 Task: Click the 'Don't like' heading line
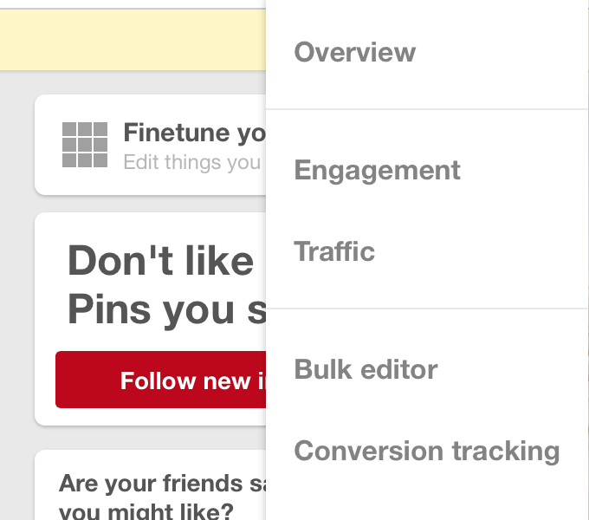tap(161, 260)
